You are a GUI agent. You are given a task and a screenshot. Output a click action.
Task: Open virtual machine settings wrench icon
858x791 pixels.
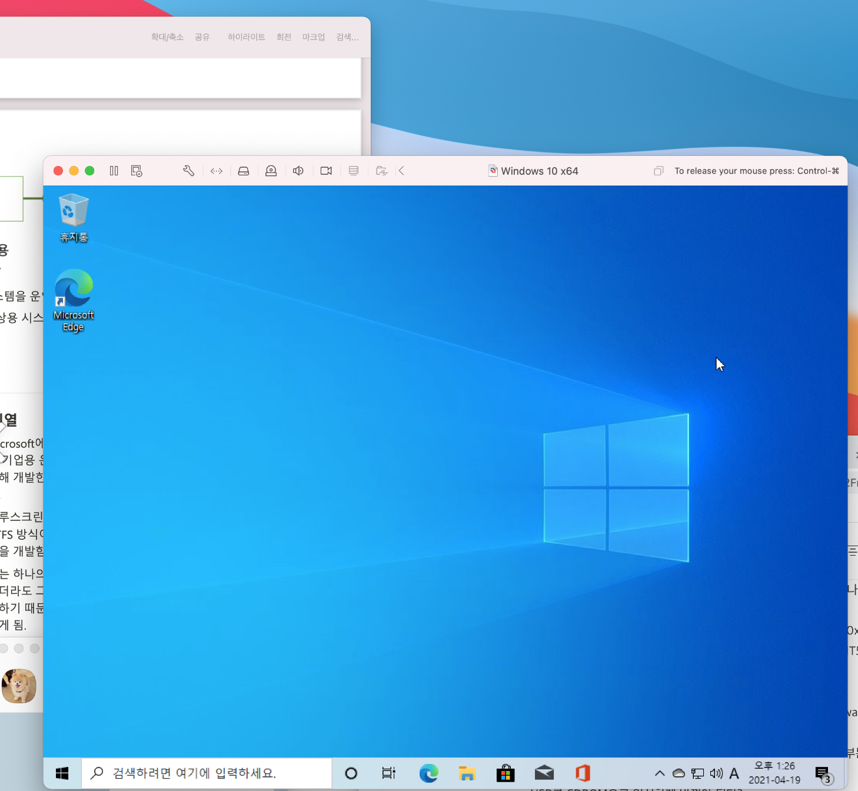(x=188, y=171)
